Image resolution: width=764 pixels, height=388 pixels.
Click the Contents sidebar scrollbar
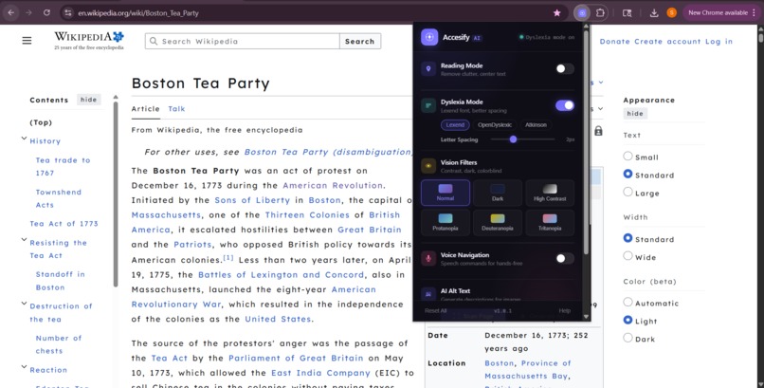coord(116,194)
